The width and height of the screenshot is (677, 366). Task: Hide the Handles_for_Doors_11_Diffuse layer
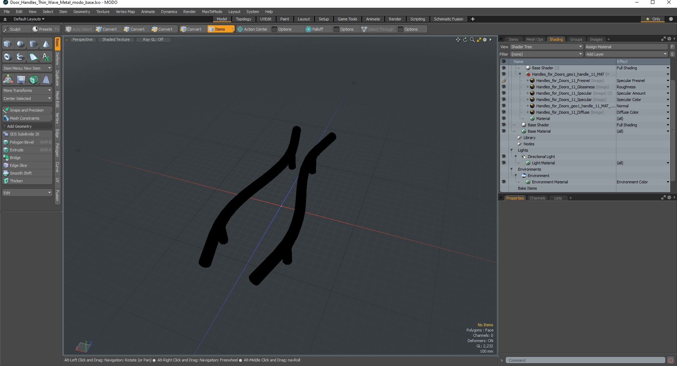[504, 112]
